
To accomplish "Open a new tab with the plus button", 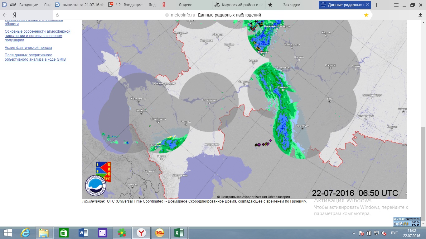I will pos(376,5).
